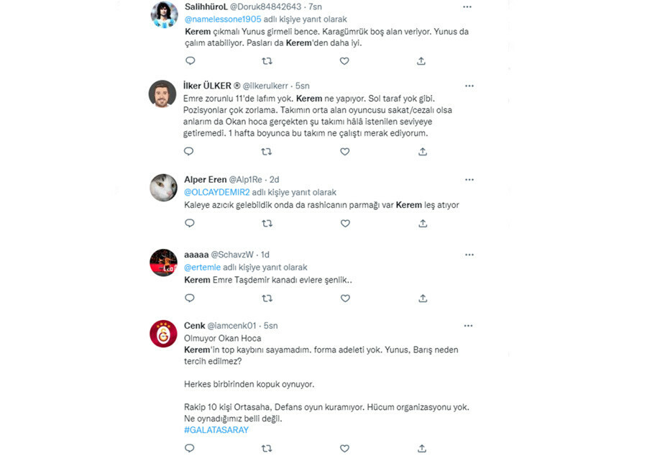This screenshot has height=456, width=647.
Task: Open the #GALATASARAY hashtag
Action: coord(216,429)
